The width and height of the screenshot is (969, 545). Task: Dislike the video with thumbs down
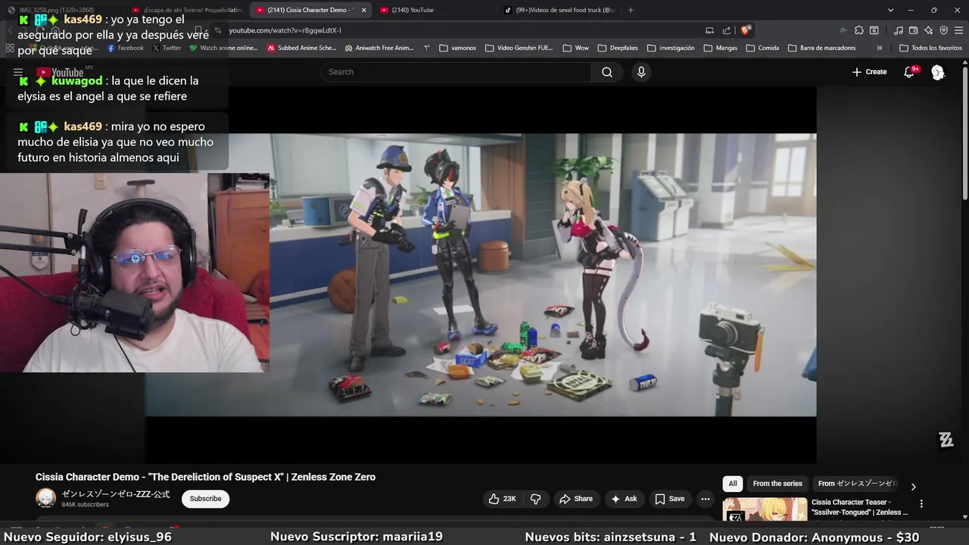tap(536, 499)
